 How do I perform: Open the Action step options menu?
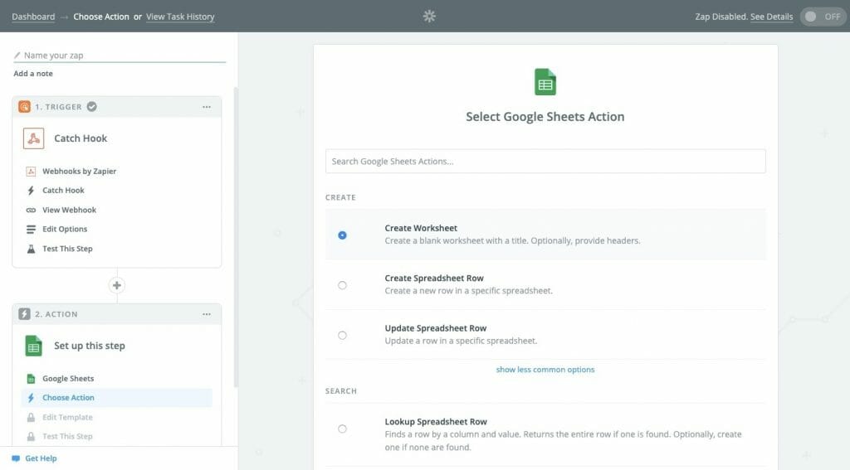pyautogui.click(x=207, y=314)
